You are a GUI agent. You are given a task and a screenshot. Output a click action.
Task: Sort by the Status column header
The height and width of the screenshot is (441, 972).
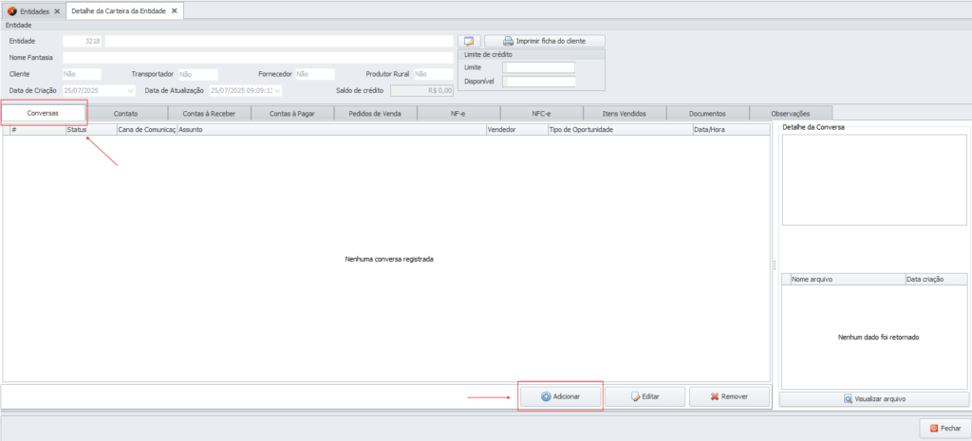tap(90, 129)
